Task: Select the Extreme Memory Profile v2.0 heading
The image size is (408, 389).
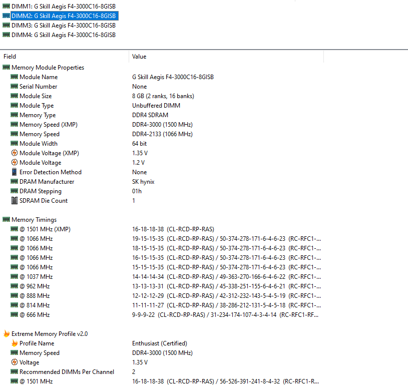Action: (x=50, y=334)
